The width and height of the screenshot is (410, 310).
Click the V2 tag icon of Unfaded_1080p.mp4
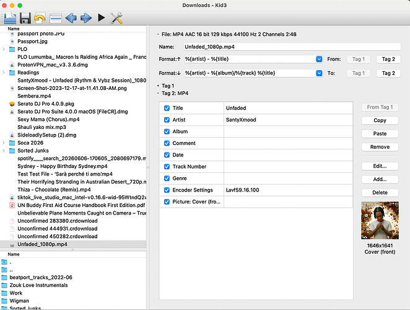coord(12,245)
